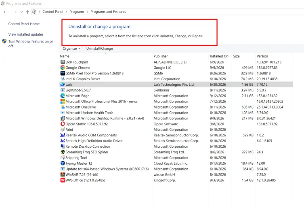304x206 pixels.
Task: Click the Kingsoft Corp. publisher cell
Action: [x=165, y=181]
